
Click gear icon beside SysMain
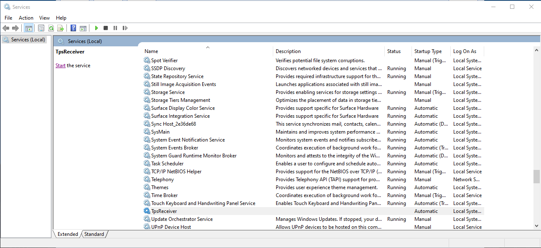[147, 132]
